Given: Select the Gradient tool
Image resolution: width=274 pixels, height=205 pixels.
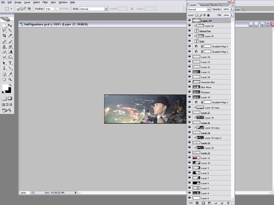Looking at the screenshot, I should pos(10,52).
